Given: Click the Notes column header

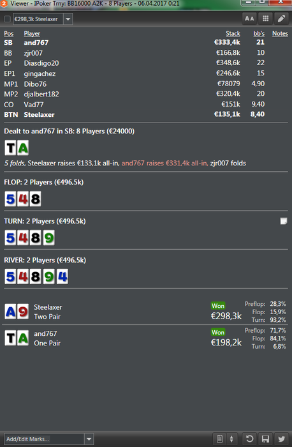Looking at the screenshot, I should (x=280, y=33).
